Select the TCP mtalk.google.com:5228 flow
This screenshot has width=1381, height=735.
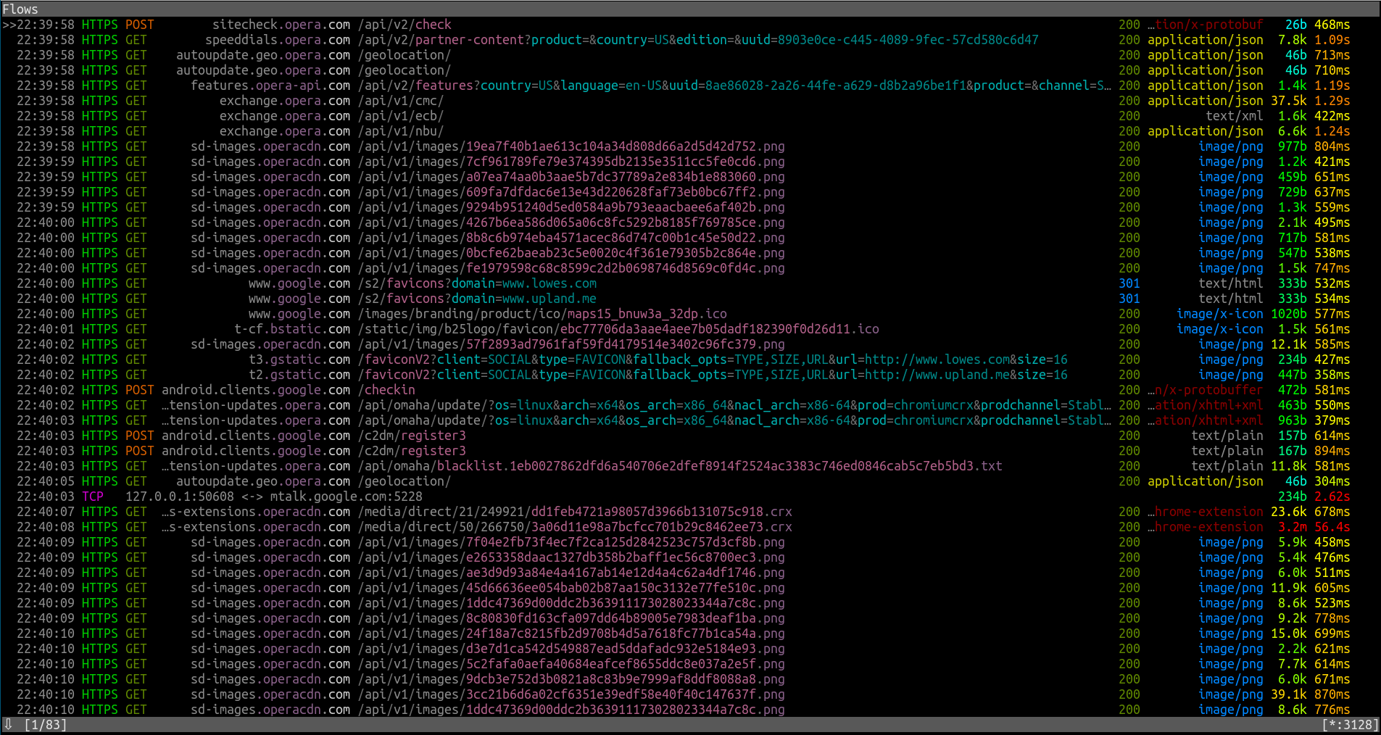(690, 497)
